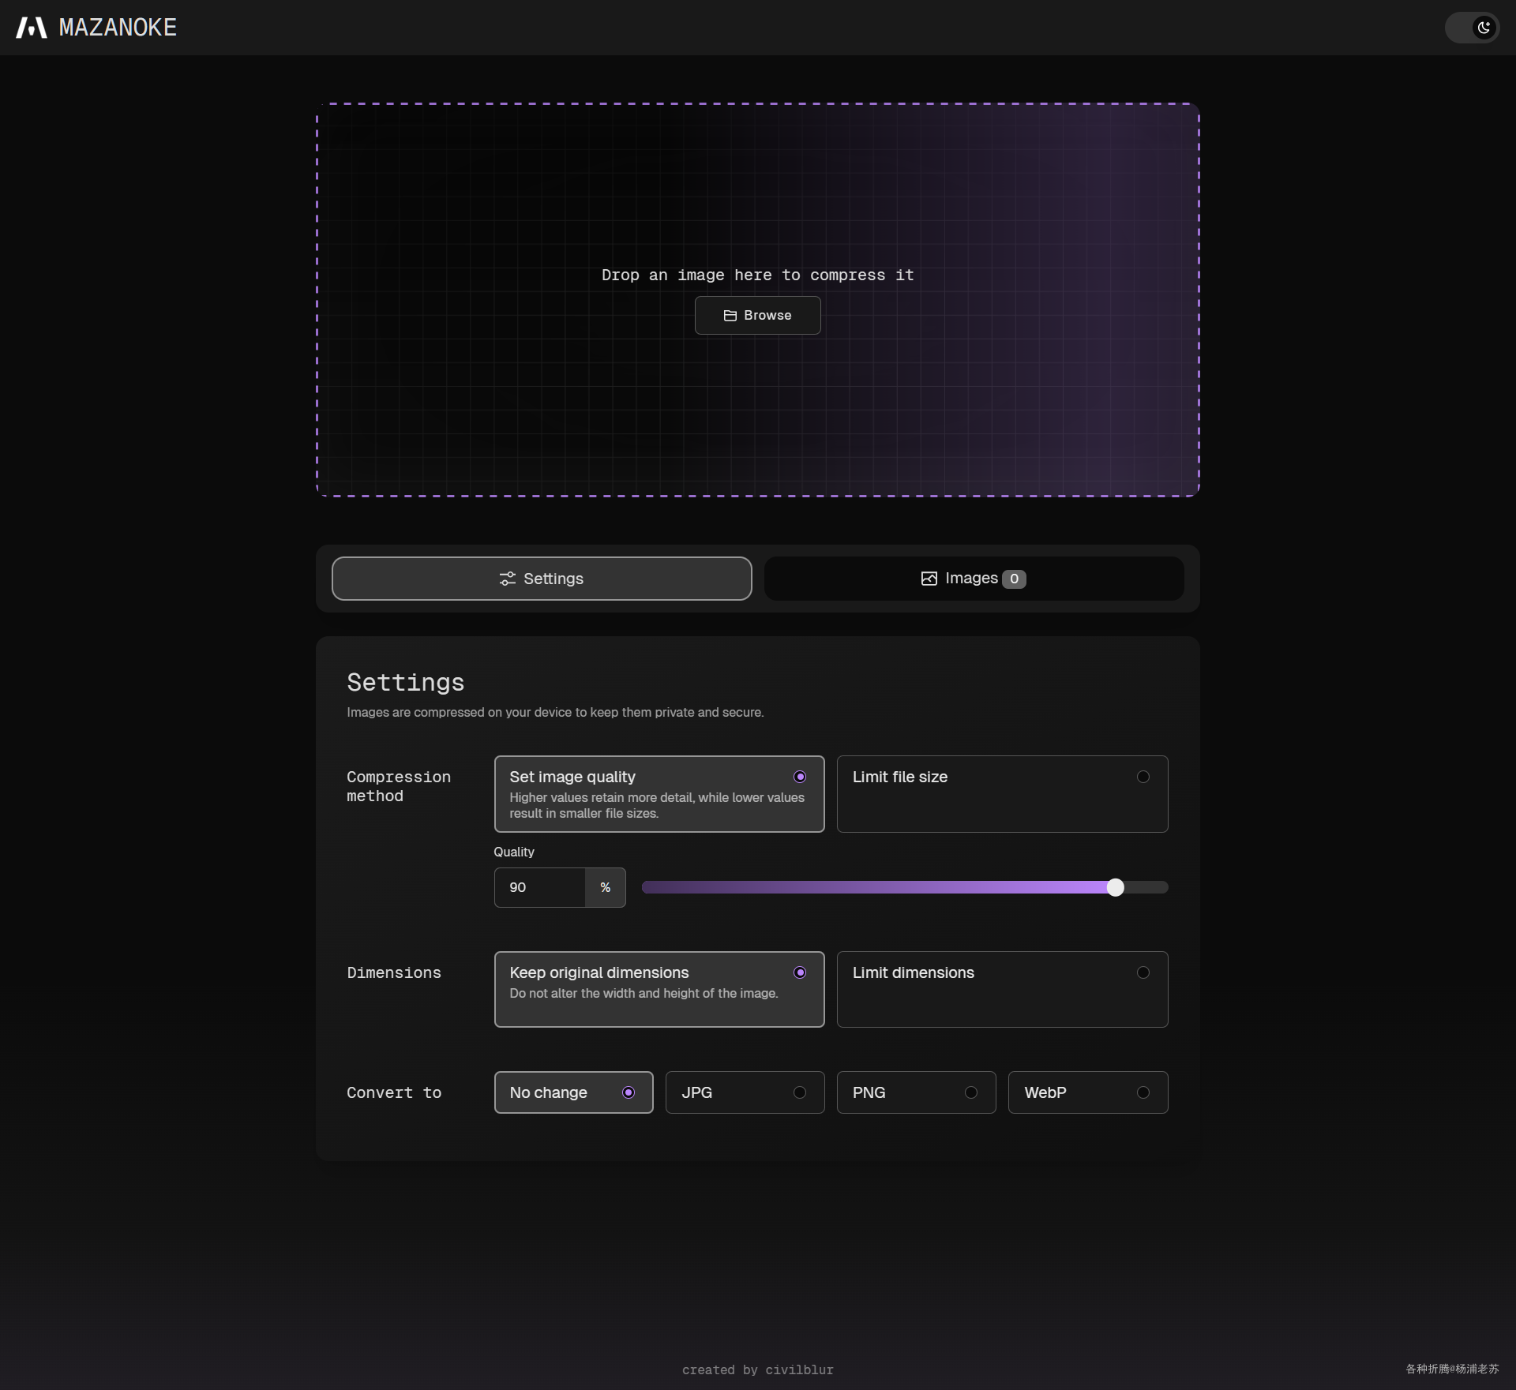Click the picture icon on Images tab
This screenshot has width=1516, height=1390.
coord(929,579)
